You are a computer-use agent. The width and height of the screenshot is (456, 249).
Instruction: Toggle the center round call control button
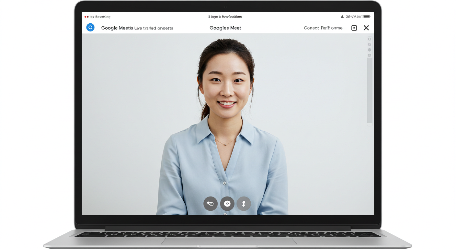pyautogui.click(x=227, y=204)
